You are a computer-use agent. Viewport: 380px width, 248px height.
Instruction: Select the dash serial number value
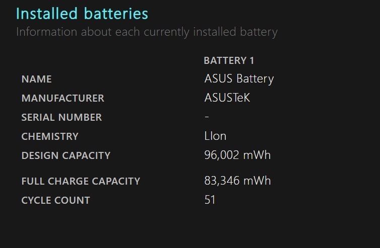[x=207, y=117]
